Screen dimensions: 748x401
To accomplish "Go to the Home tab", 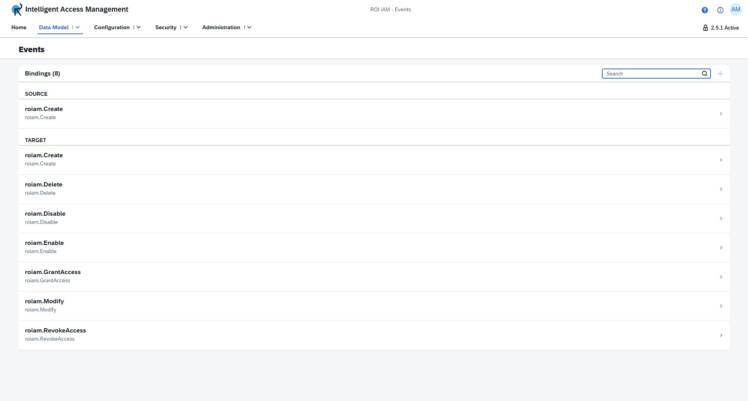I will [x=19, y=27].
